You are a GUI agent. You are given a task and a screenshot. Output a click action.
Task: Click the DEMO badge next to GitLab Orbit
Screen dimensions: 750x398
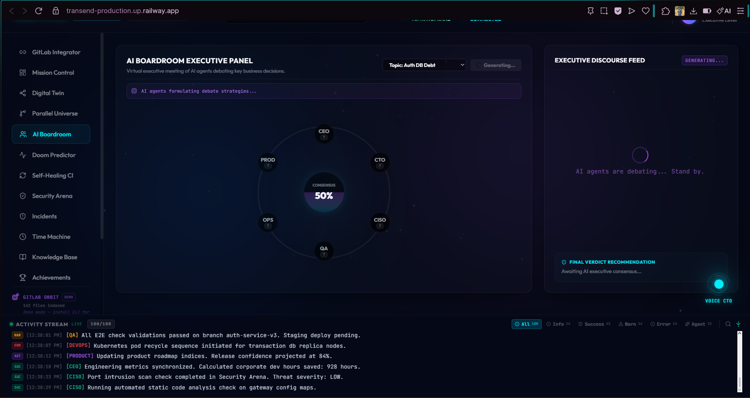pyautogui.click(x=69, y=297)
